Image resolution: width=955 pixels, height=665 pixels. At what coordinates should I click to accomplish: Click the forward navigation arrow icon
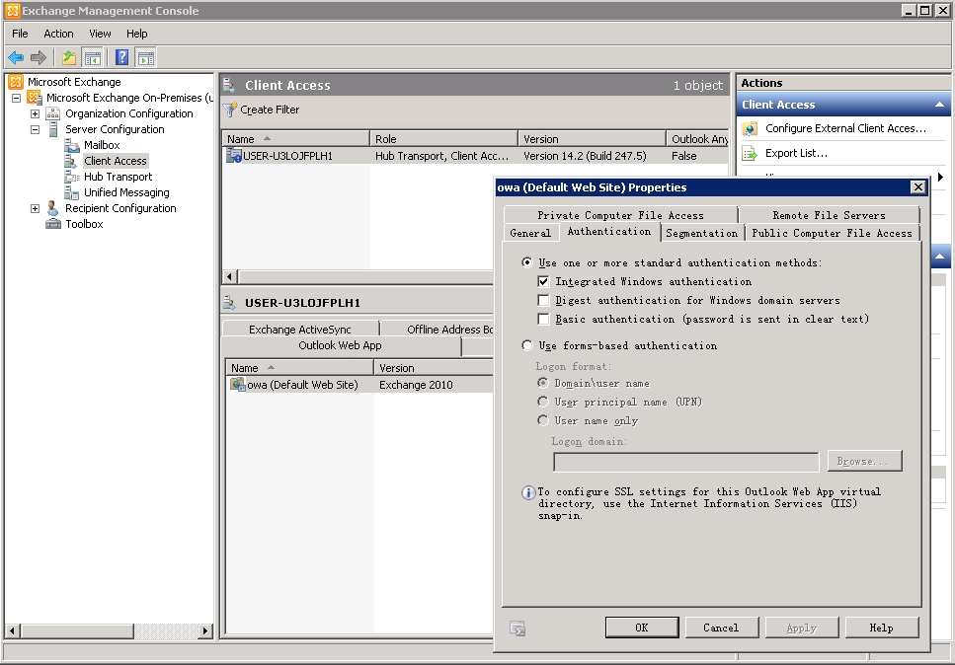(x=37, y=57)
